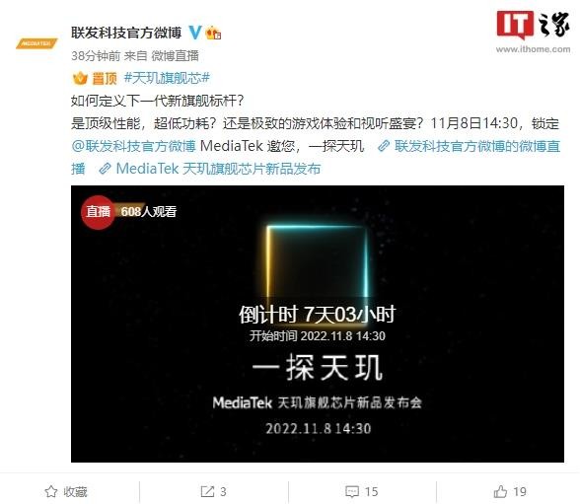Click the IT之家 logo watermark
Viewport: 580px width, 504px height.
coord(533,25)
